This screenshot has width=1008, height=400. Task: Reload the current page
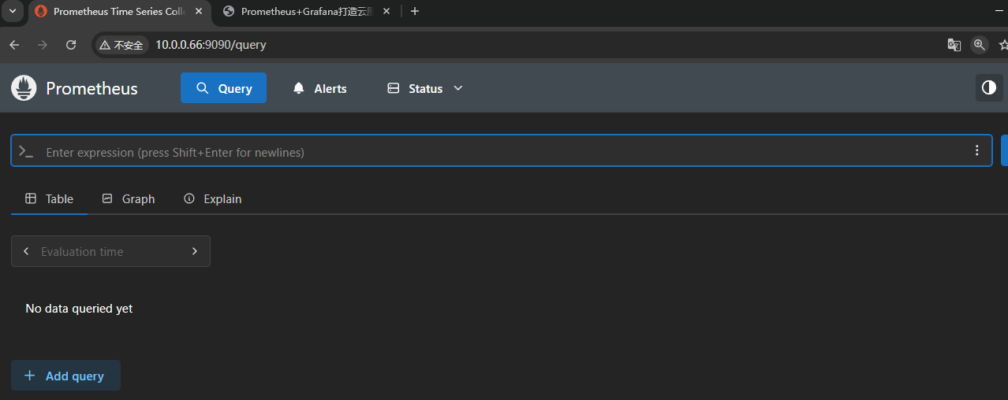click(71, 45)
